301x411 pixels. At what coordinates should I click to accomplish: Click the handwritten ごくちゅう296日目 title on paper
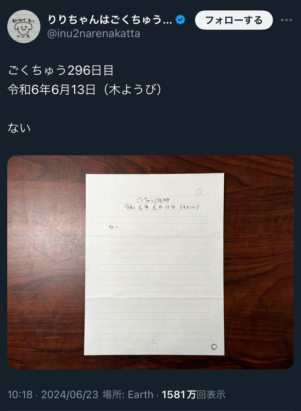pos(153,201)
